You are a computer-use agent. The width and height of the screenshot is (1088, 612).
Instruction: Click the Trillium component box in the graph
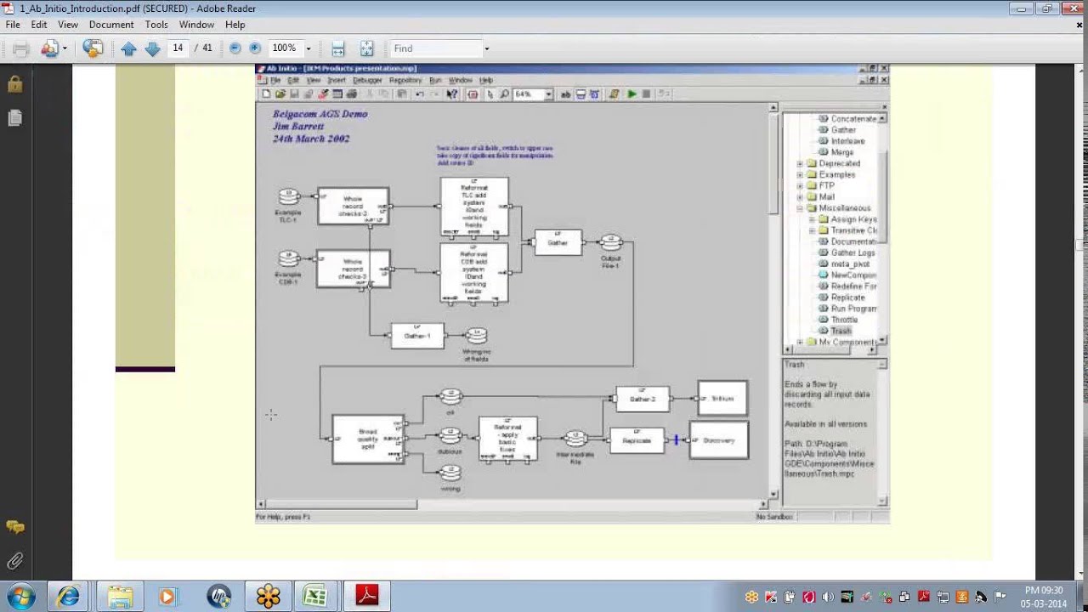pos(722,398)
